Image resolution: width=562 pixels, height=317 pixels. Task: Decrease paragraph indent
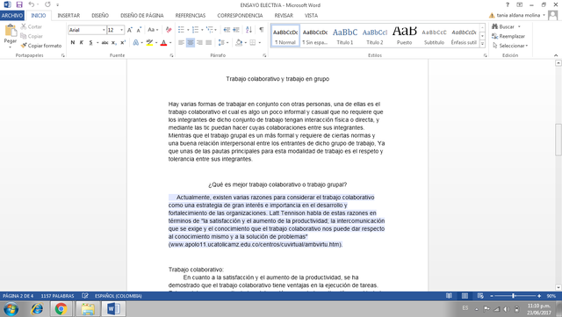click(x=227, y=30)
